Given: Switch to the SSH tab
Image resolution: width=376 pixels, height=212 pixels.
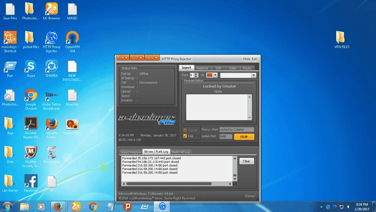Looking at the screenshot, I should click(x=218, y=68).
